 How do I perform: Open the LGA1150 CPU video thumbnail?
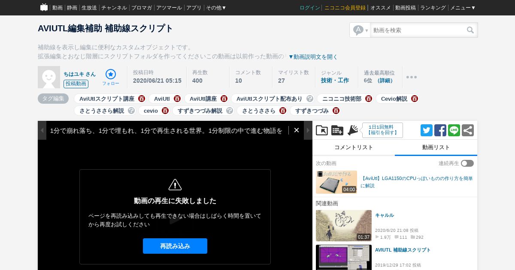tap(336, 182)
